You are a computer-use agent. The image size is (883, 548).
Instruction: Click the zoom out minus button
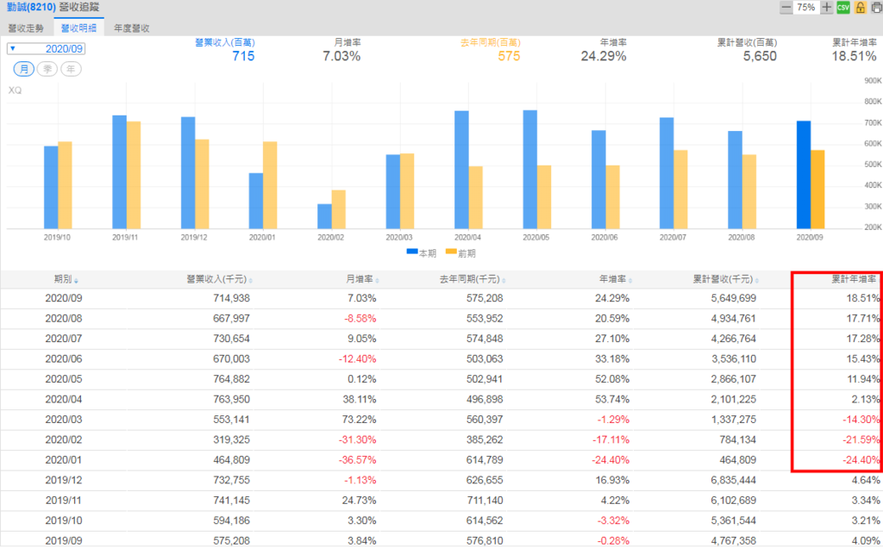786,7
